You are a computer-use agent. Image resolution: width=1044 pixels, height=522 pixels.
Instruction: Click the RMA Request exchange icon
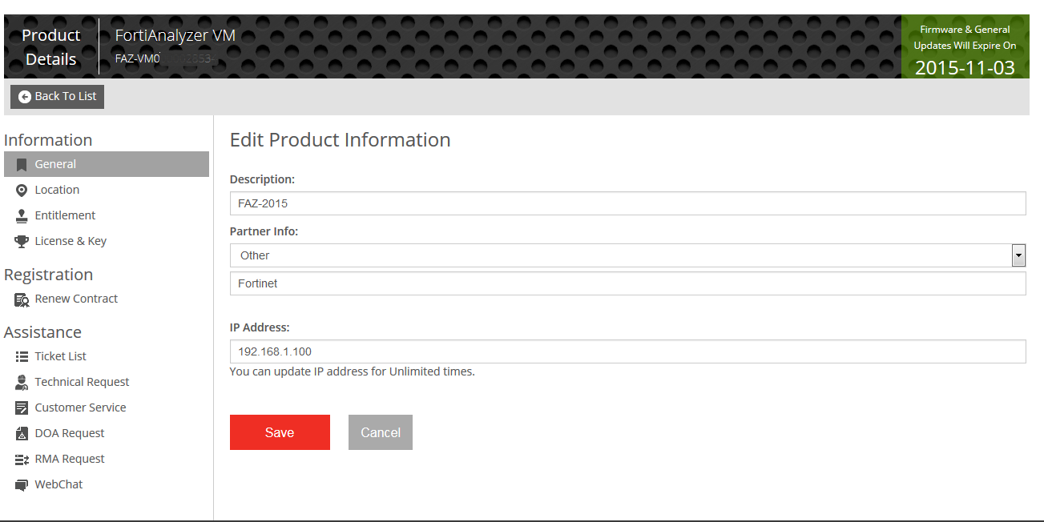pos(22,460)
